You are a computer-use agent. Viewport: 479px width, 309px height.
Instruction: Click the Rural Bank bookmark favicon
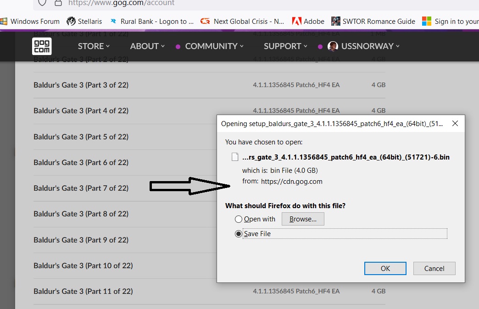[113, 22]
